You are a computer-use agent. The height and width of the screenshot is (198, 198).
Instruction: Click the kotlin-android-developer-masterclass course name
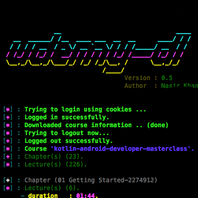tap(121, 149)
